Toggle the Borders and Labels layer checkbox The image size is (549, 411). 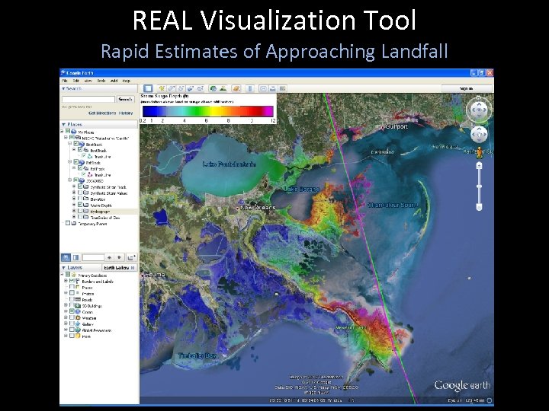72,281
